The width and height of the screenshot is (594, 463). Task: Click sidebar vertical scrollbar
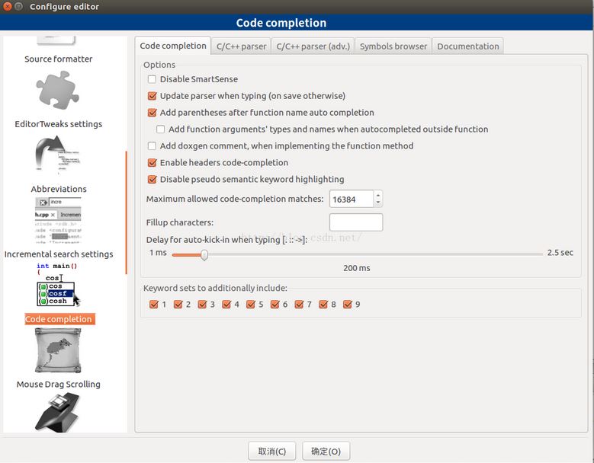pyautogui.click(x=126, y=212)
